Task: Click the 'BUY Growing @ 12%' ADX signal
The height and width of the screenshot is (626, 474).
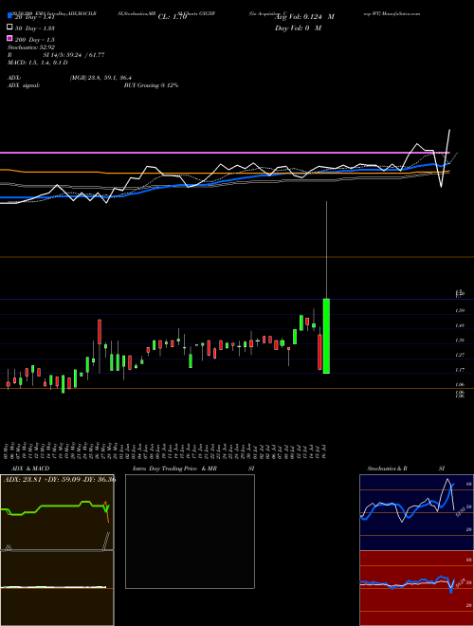Action: (151, 85)
